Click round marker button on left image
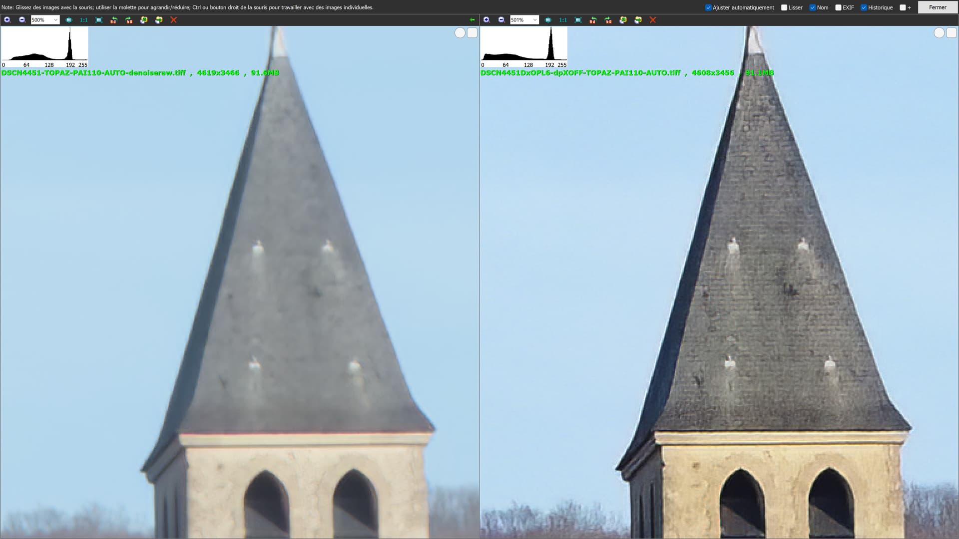The width and height of the screenshot is (959, 539). click(460, 33)
